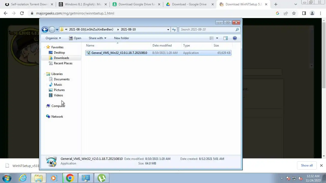Image resolution: width=326 pixels, height=183 pixels.
Task: Click the Google icon in the address bar
Action: [x=278, y=13]
